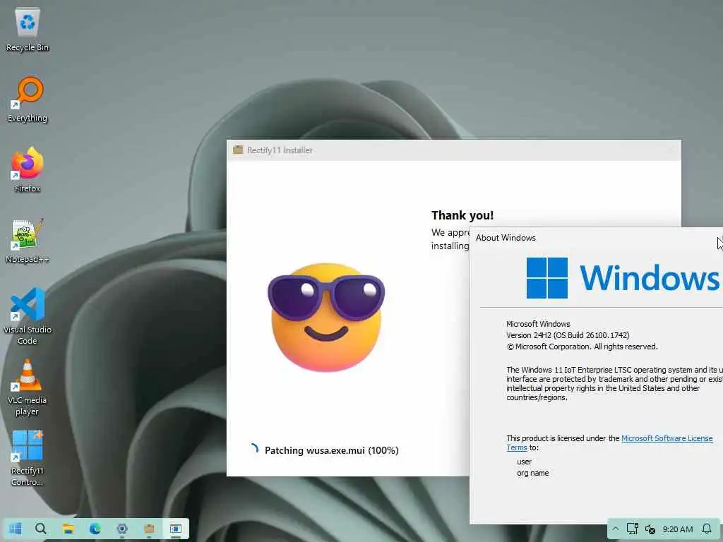Select the Notepad++ desktop shortcut

coord(28,241)
